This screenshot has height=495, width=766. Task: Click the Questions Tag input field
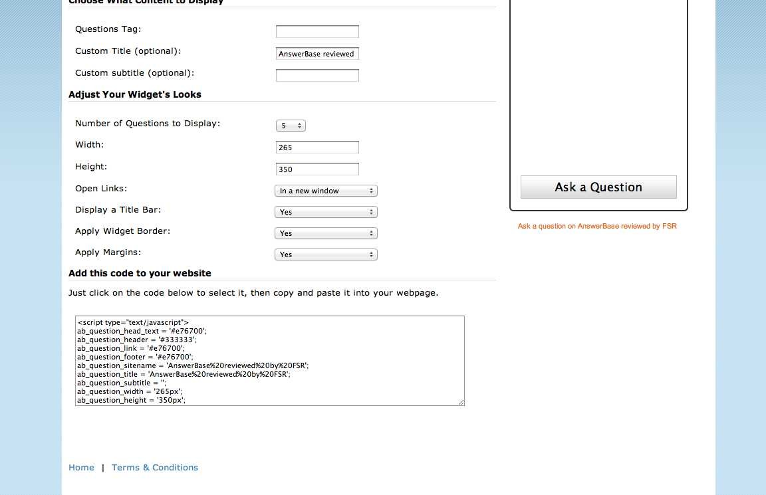(x=317, y=31)
